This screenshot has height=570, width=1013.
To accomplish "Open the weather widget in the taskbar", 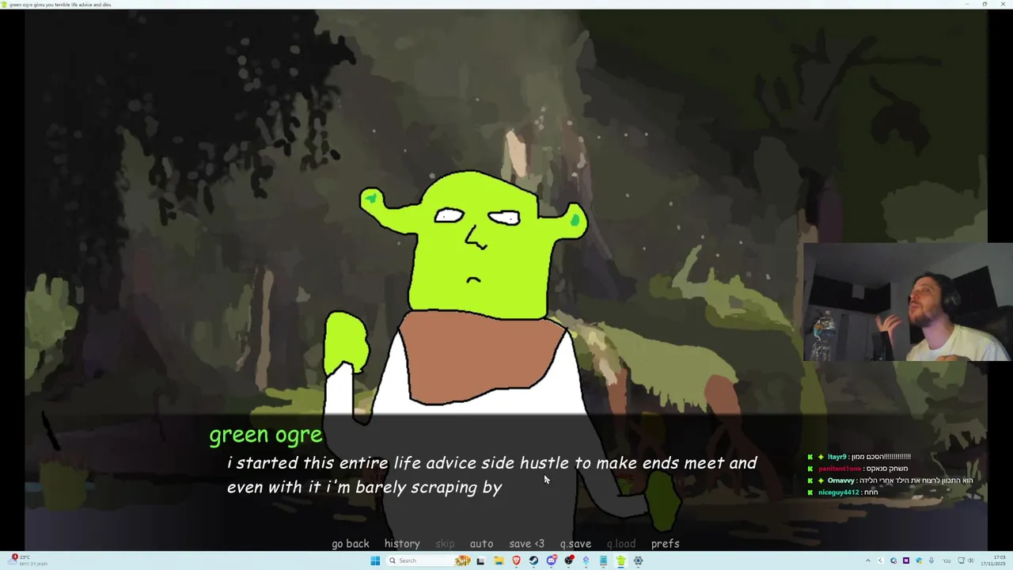I will point(28,560).
